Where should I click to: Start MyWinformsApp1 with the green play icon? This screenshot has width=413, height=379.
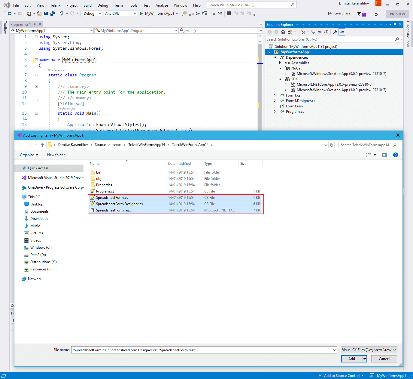coord(141,14)
